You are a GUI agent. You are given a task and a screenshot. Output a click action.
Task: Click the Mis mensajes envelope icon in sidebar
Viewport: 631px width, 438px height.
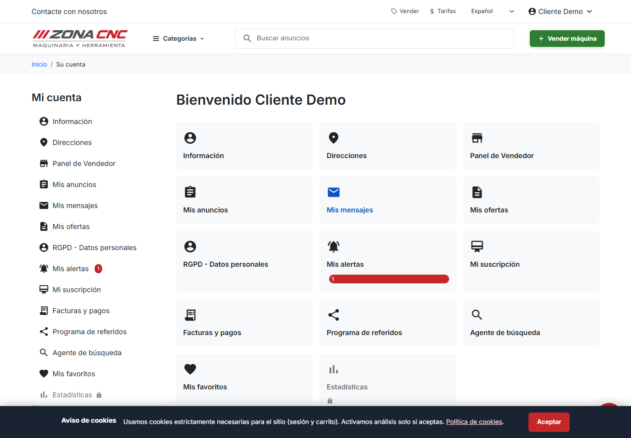(x=44, y=205)
